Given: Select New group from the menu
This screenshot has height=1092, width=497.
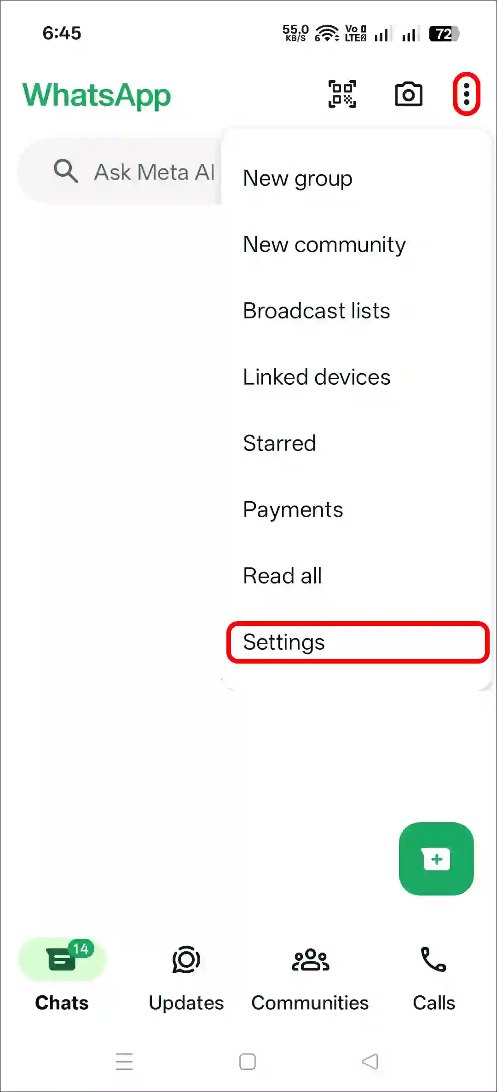Looking at the screenshot, I should pyautogui.click(x=298, y=179).
